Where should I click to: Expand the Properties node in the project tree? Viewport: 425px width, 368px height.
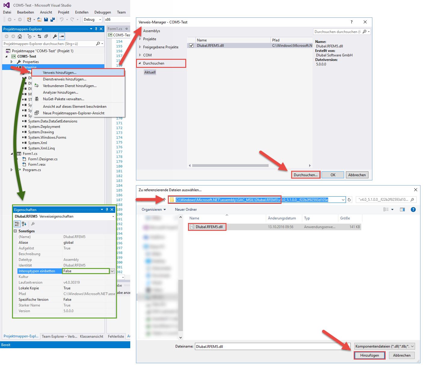point(12,62)
